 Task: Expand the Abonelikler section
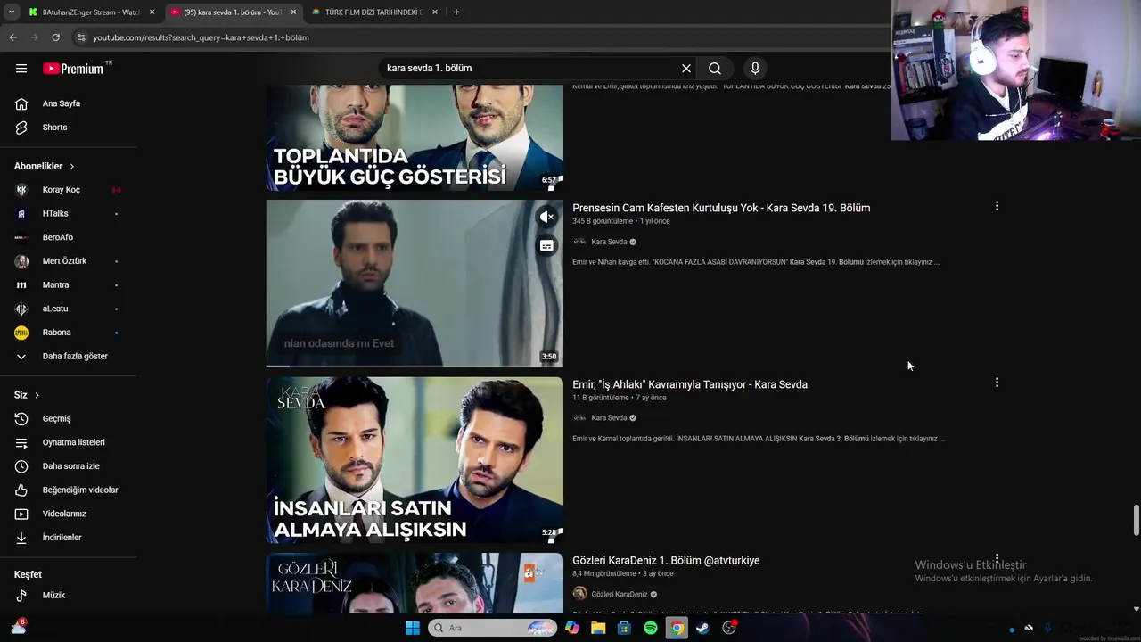(x=45, y=166)
